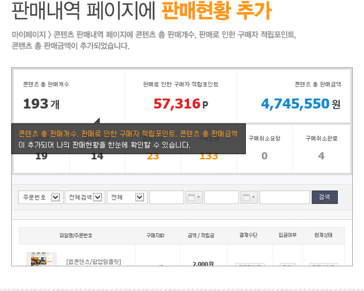Screen dimensions: 364x291
Task: Click the 결제수단 column header
Action: (x=249, y=235)
